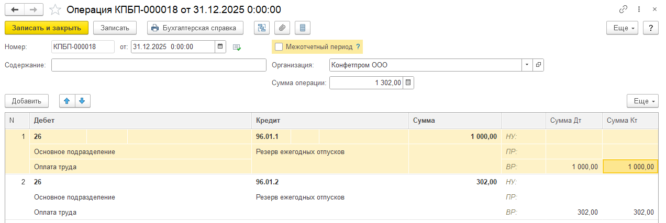This screenshot has height=223, width=666.
Task: Print the Бухгалтерская справка
Action: coord(195,28)
